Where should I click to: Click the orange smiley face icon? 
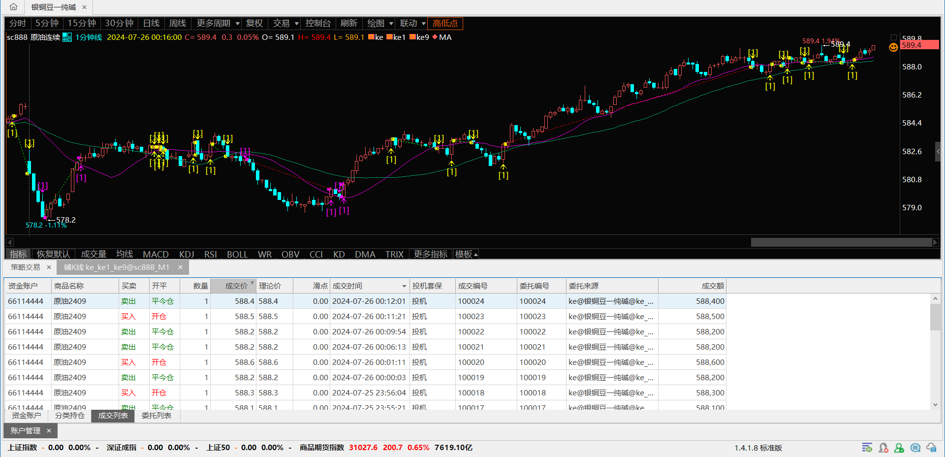[893, 47]
